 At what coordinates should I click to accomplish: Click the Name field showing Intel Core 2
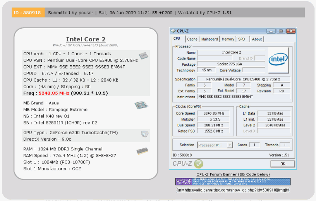click(x=231, y=52)
